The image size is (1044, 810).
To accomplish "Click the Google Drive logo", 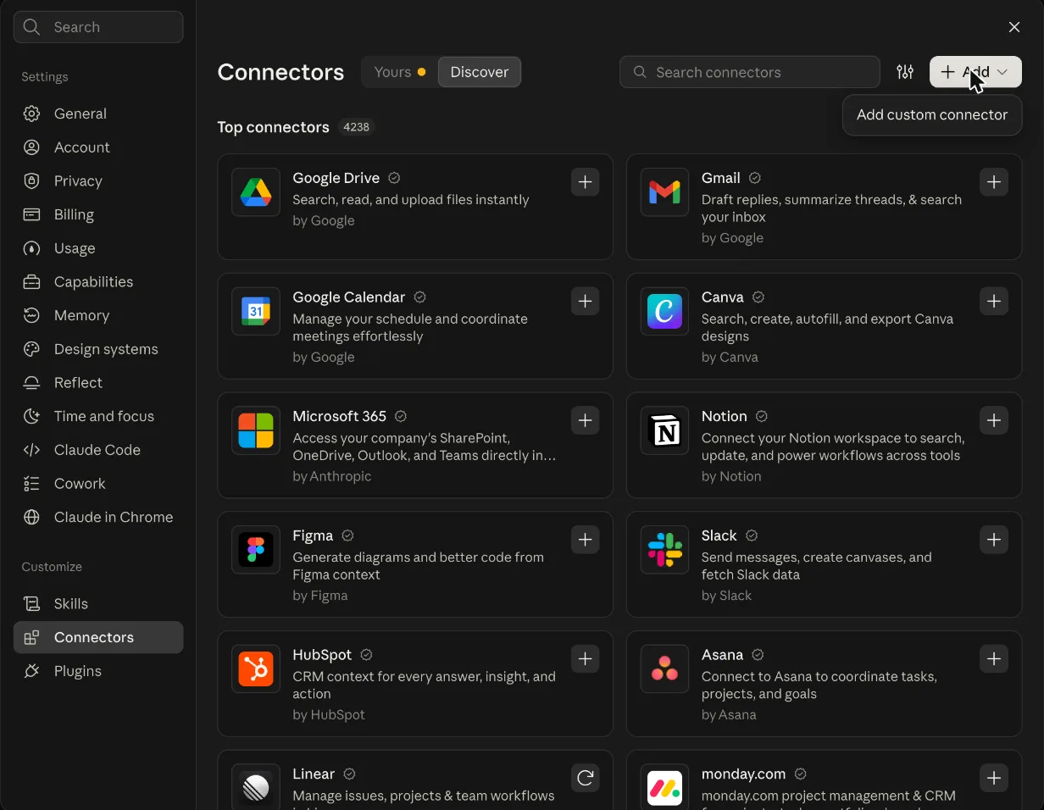I will click(256, 192).
